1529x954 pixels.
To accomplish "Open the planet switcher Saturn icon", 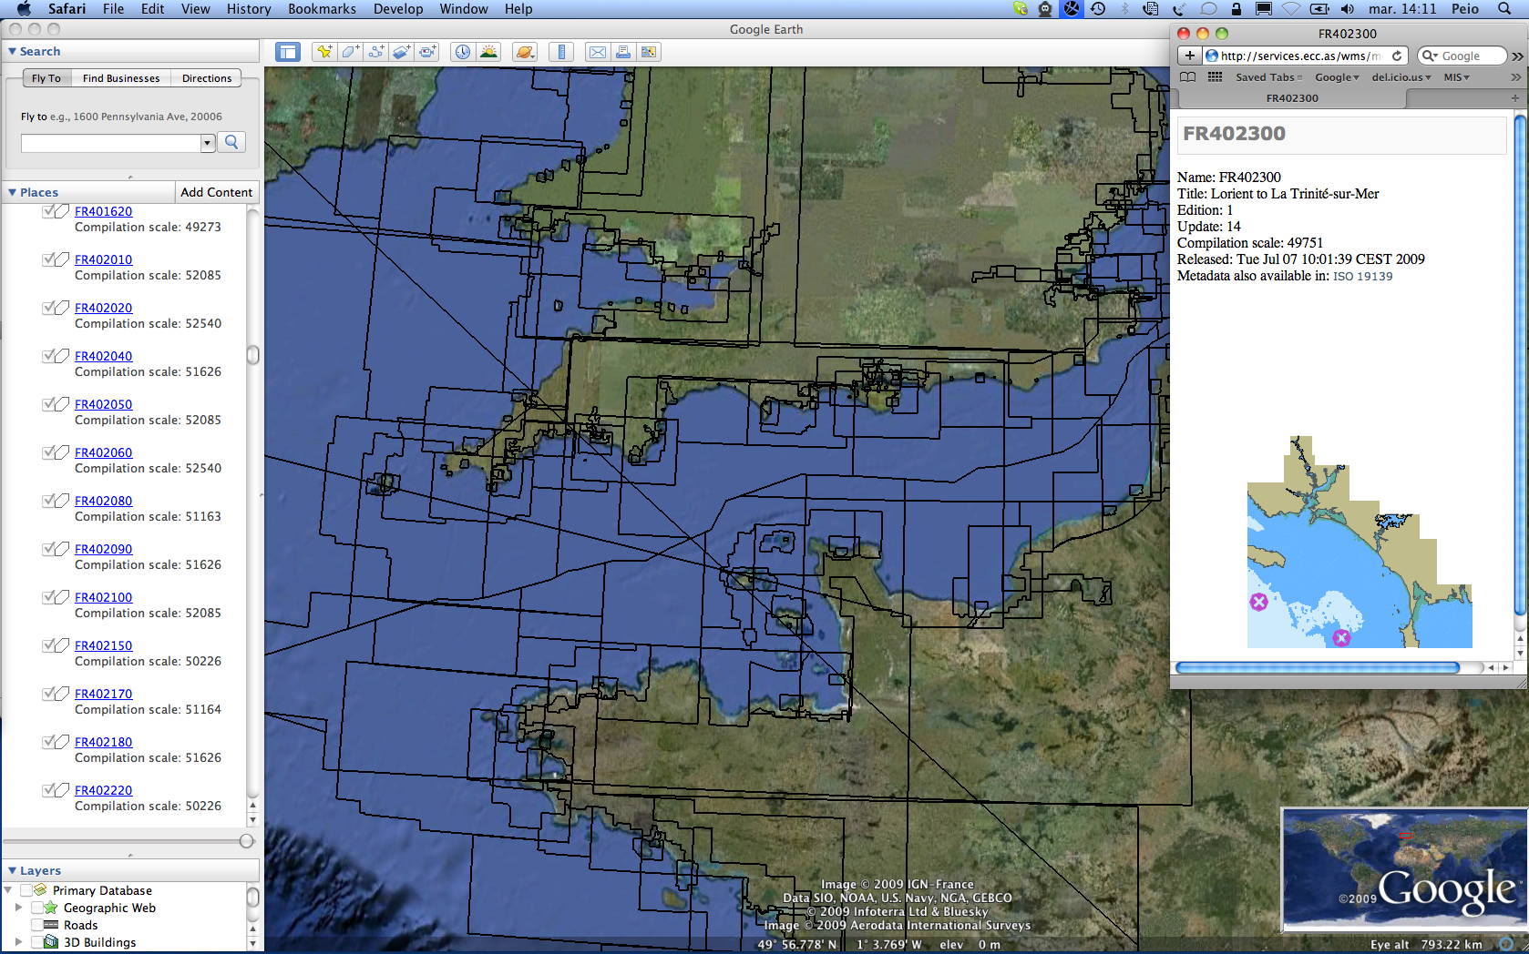I will [525, 52].
